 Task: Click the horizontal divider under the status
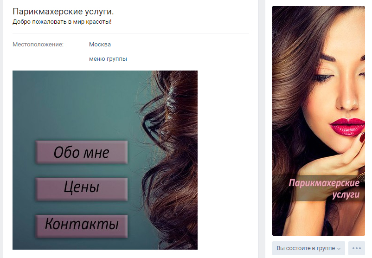click(x=131, y=33)
